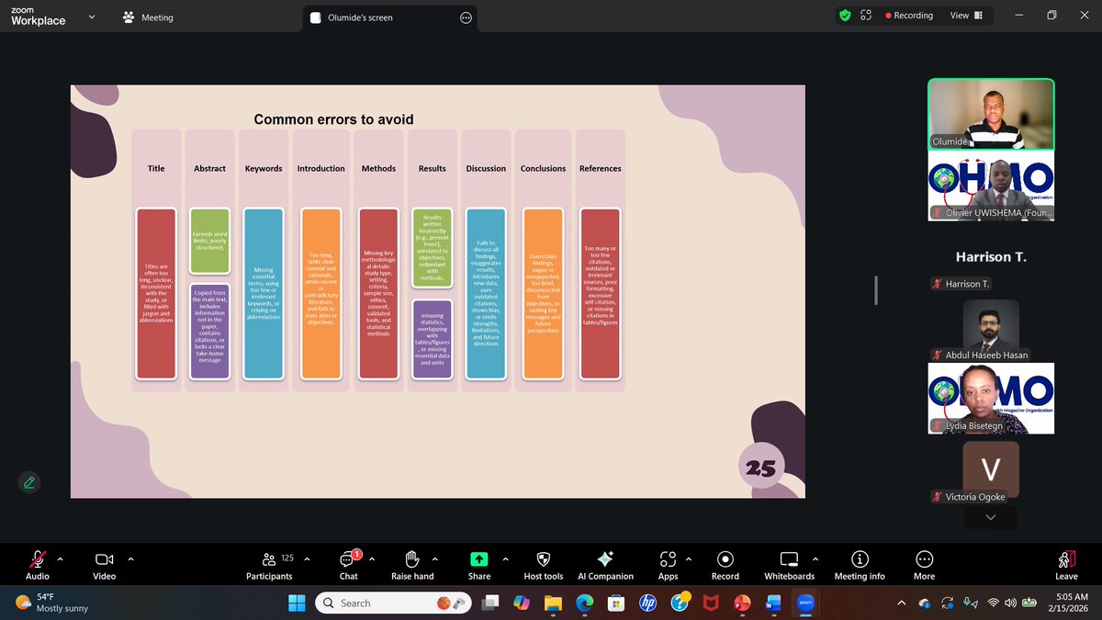
Task: Leave the meeting
Action: tap(1066, 565)
